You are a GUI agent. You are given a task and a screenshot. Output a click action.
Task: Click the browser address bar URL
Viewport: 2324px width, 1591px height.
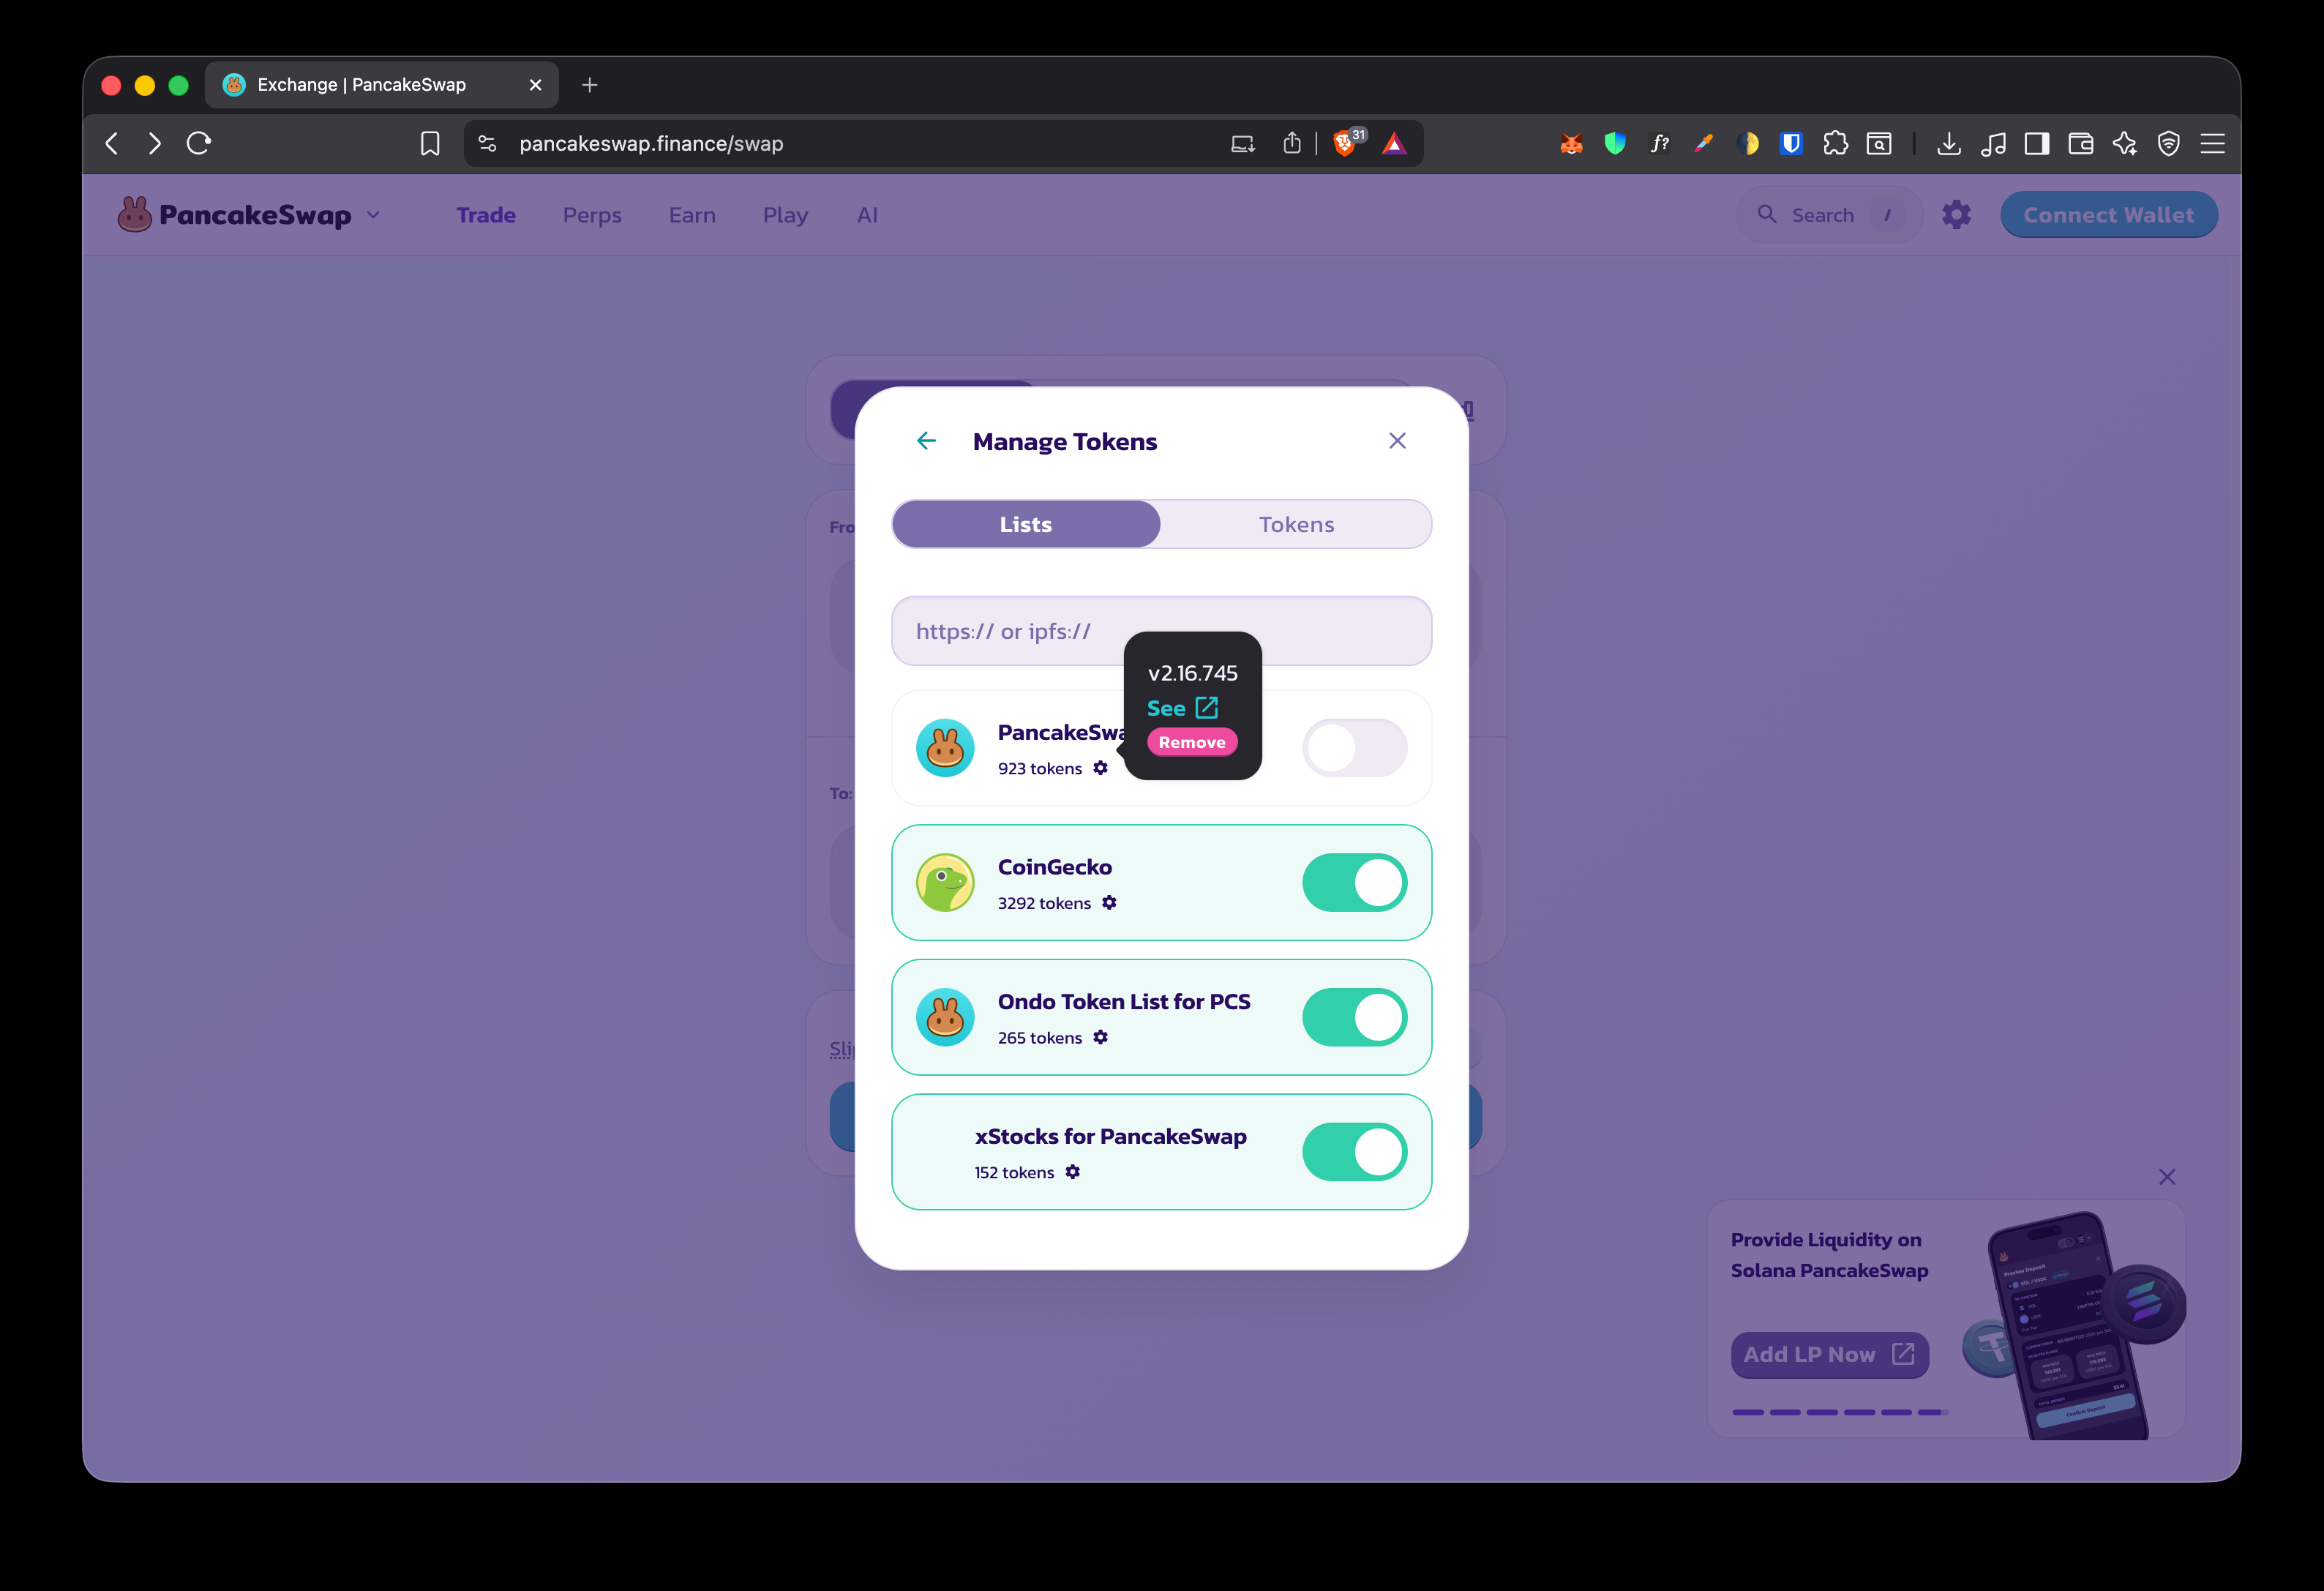coord(651,144)
